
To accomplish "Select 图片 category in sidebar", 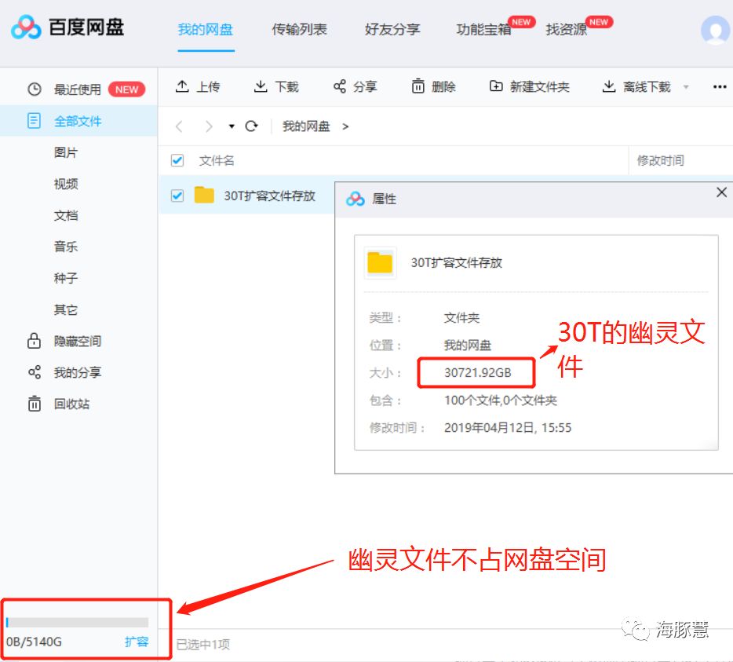I will click(x=66, y=152).
